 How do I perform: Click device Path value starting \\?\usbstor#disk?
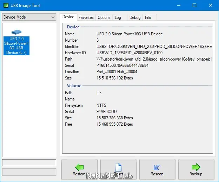(154, 59)
